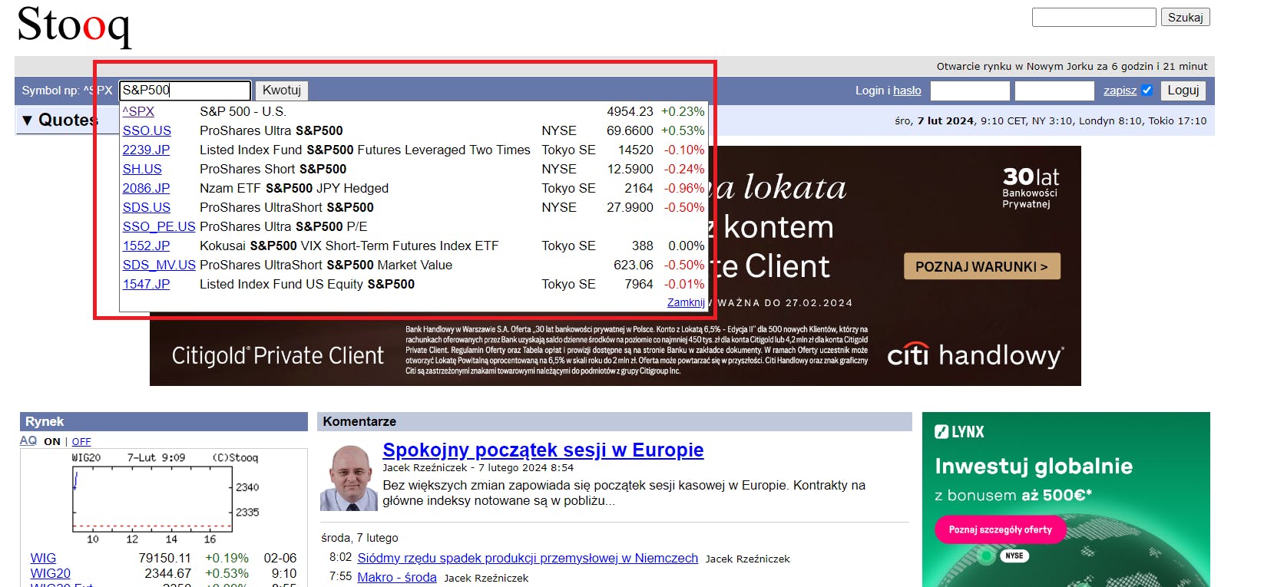Open the 1547.JP symbol link
The height and width of the screenshot is (587, 1274).
point(146,284)
